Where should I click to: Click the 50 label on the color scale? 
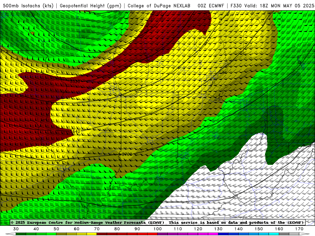pyautogui.click(x=56, y=229)
